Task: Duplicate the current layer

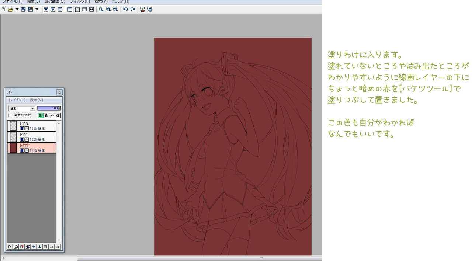Action: pyautogui.click(x=16, y=247)
